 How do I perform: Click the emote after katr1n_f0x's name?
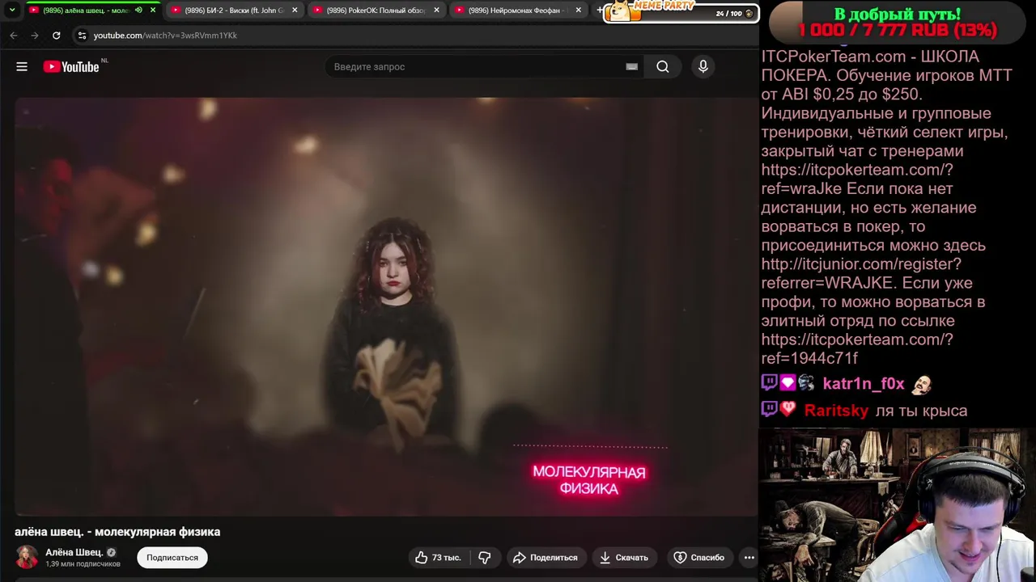[x=921, y=385]
